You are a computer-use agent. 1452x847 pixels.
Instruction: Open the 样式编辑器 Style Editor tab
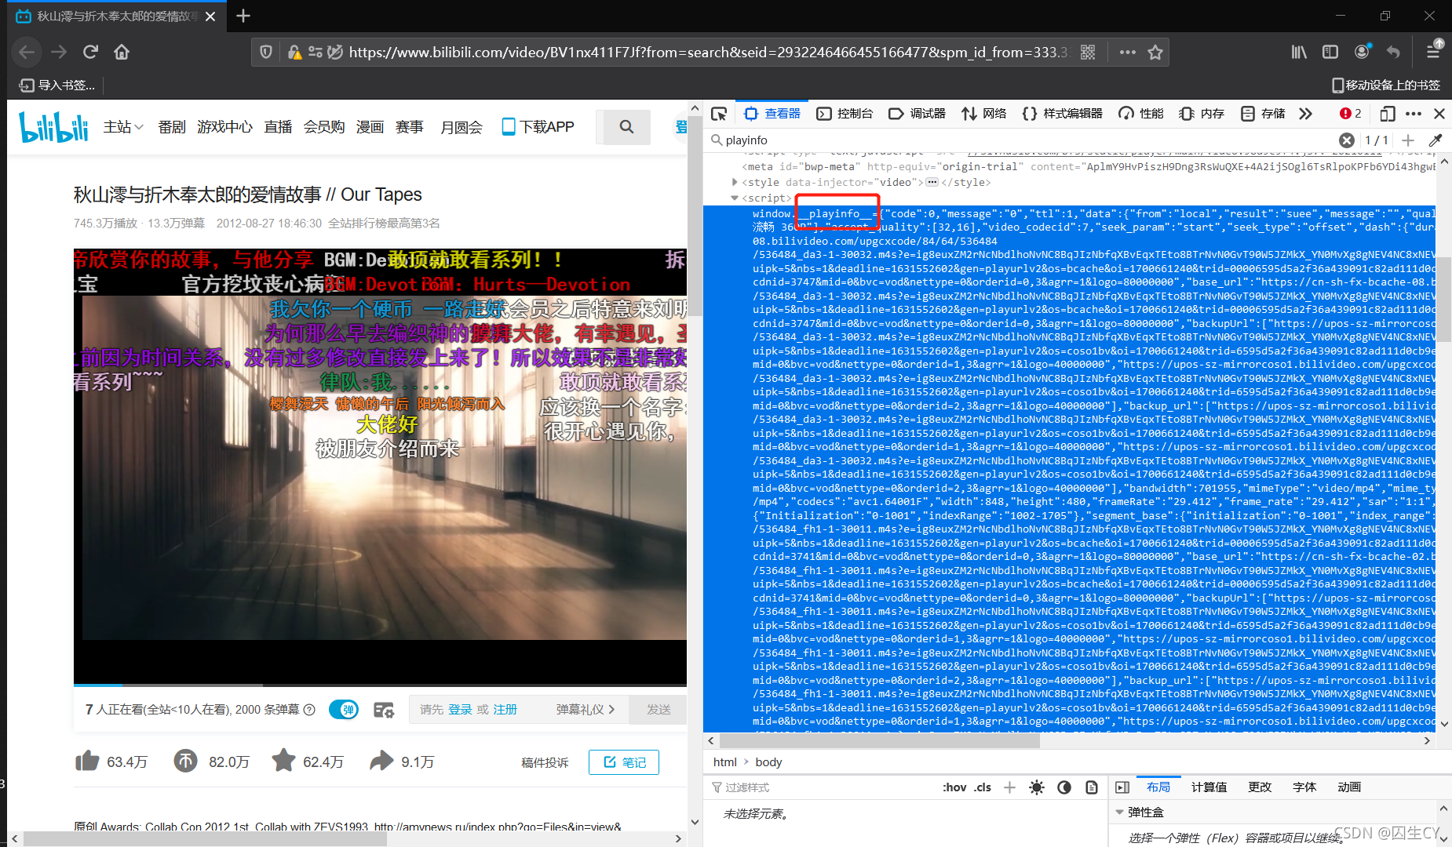tap(1063, 114)
